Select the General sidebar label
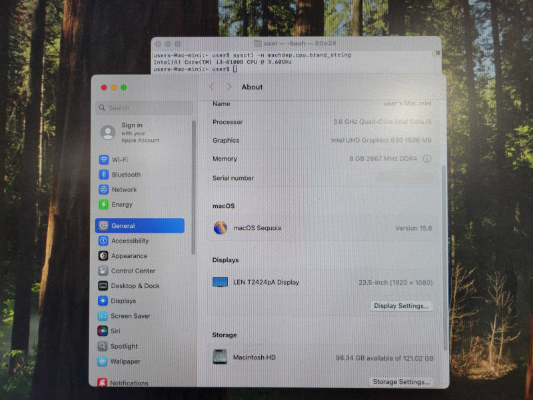 (123, 225)
